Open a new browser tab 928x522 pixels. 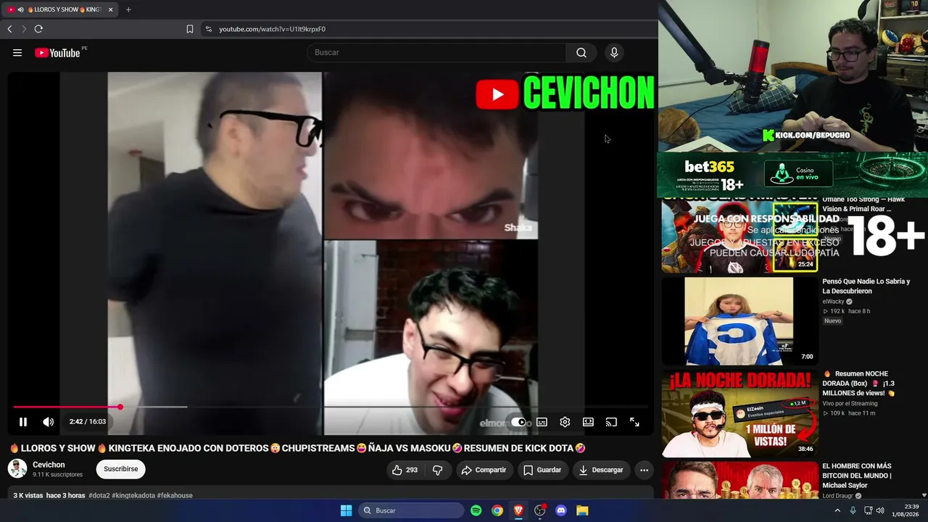click(128, 9)
